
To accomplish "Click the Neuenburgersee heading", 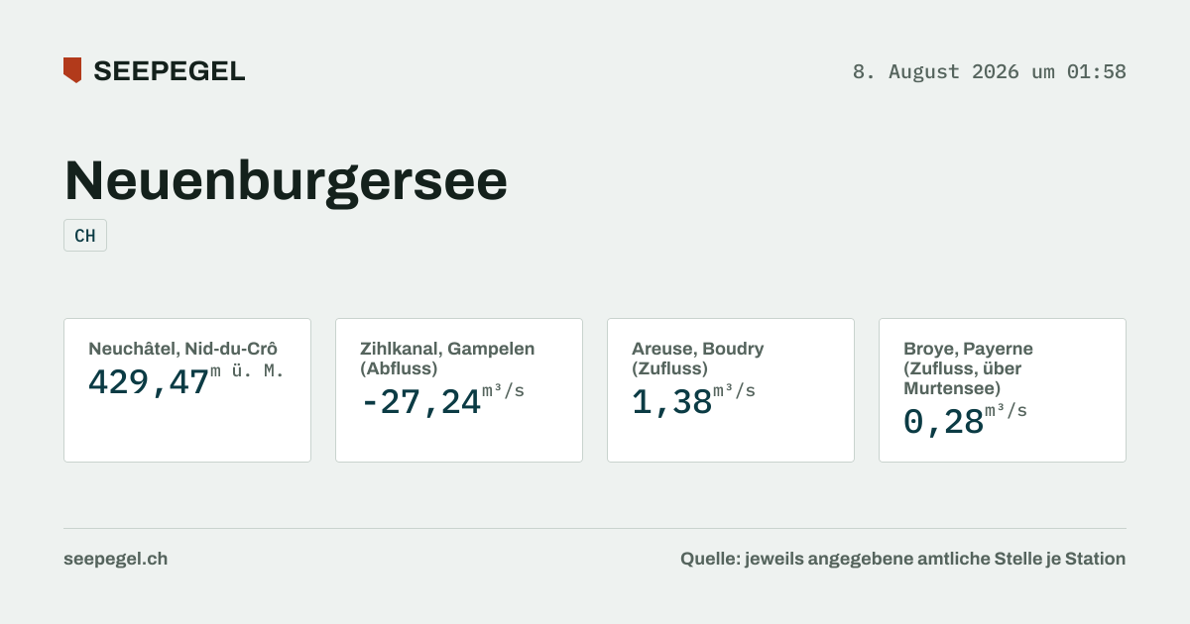I will pos(286,180).
